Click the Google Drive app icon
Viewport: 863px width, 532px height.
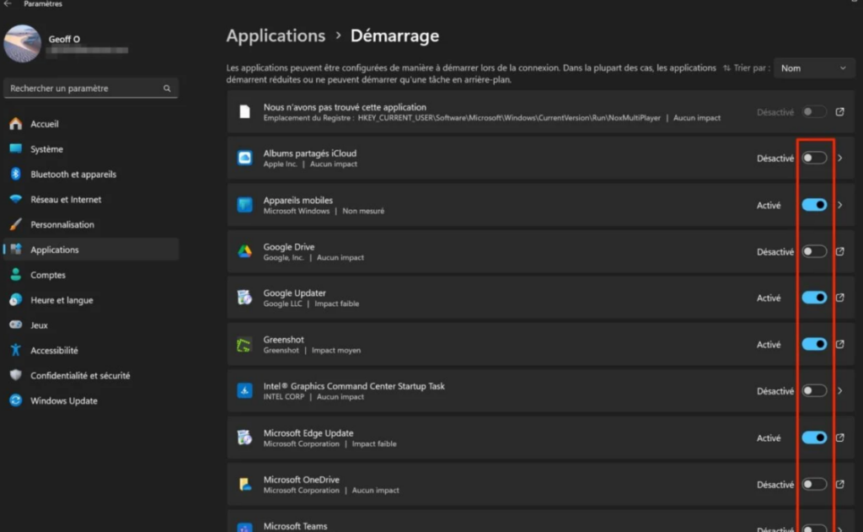coord(244,251)
